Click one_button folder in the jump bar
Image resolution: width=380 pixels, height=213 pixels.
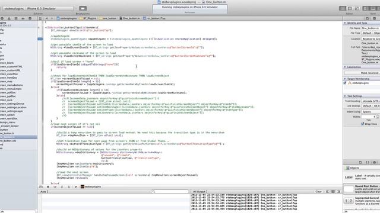point(108,18)
